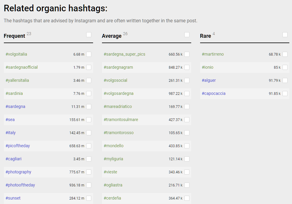Screen dimensions: 292x204
Task: Click the #sunset link
Action: point(13,198)
